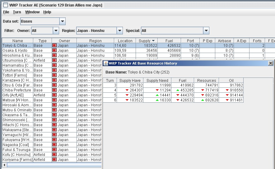The width and height of the screenshot is (275, 169).
Task: Click Japan flag icon in Yokohama row
Action: [x=54, y=70]
